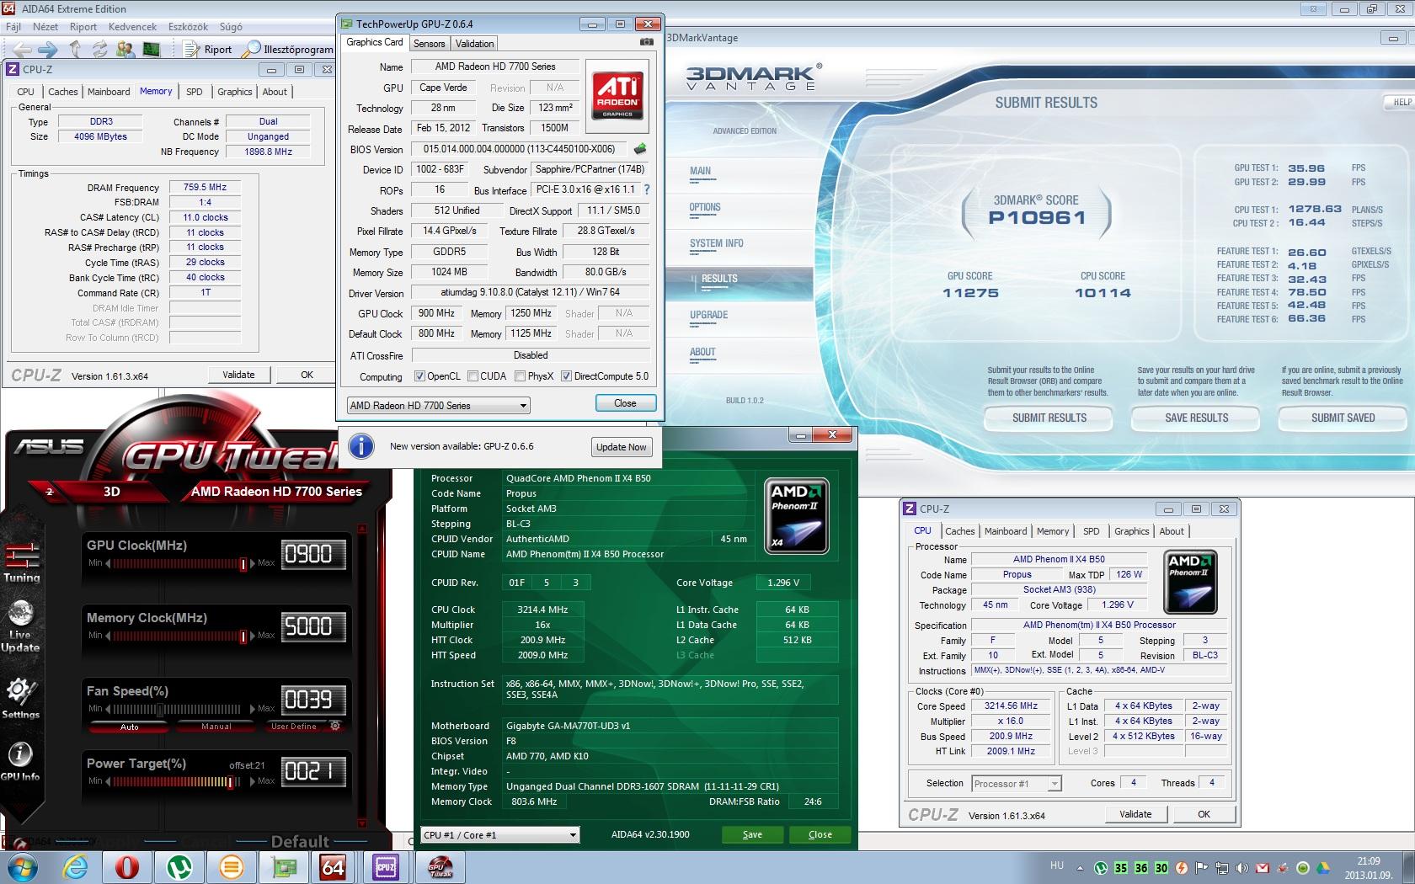The image size is (1415, 884).
Task: Click the GPU Clock slider handle
Action: point(243,563)
